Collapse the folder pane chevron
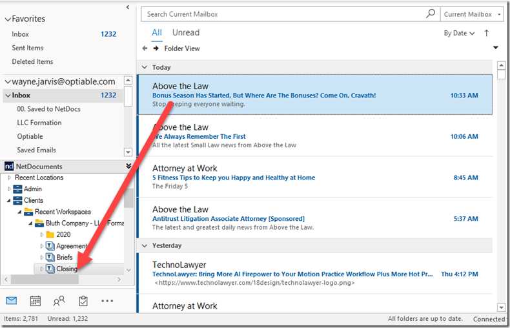This screenshot has height=328, width=510. point(128,7)
